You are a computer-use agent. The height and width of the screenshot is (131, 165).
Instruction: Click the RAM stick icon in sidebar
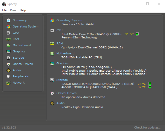pos(8,39)
